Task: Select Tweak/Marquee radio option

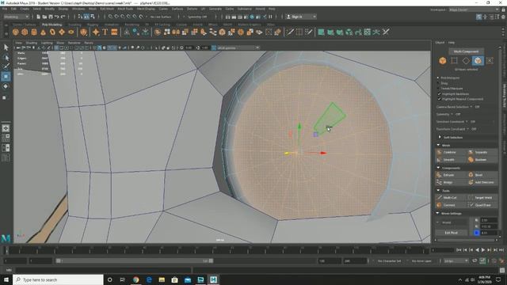Action: point(438,88)
